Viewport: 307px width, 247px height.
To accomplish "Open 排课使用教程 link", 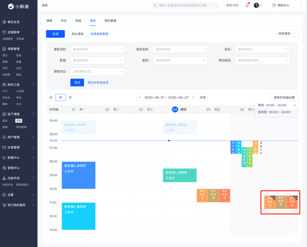I will (99, 34).
